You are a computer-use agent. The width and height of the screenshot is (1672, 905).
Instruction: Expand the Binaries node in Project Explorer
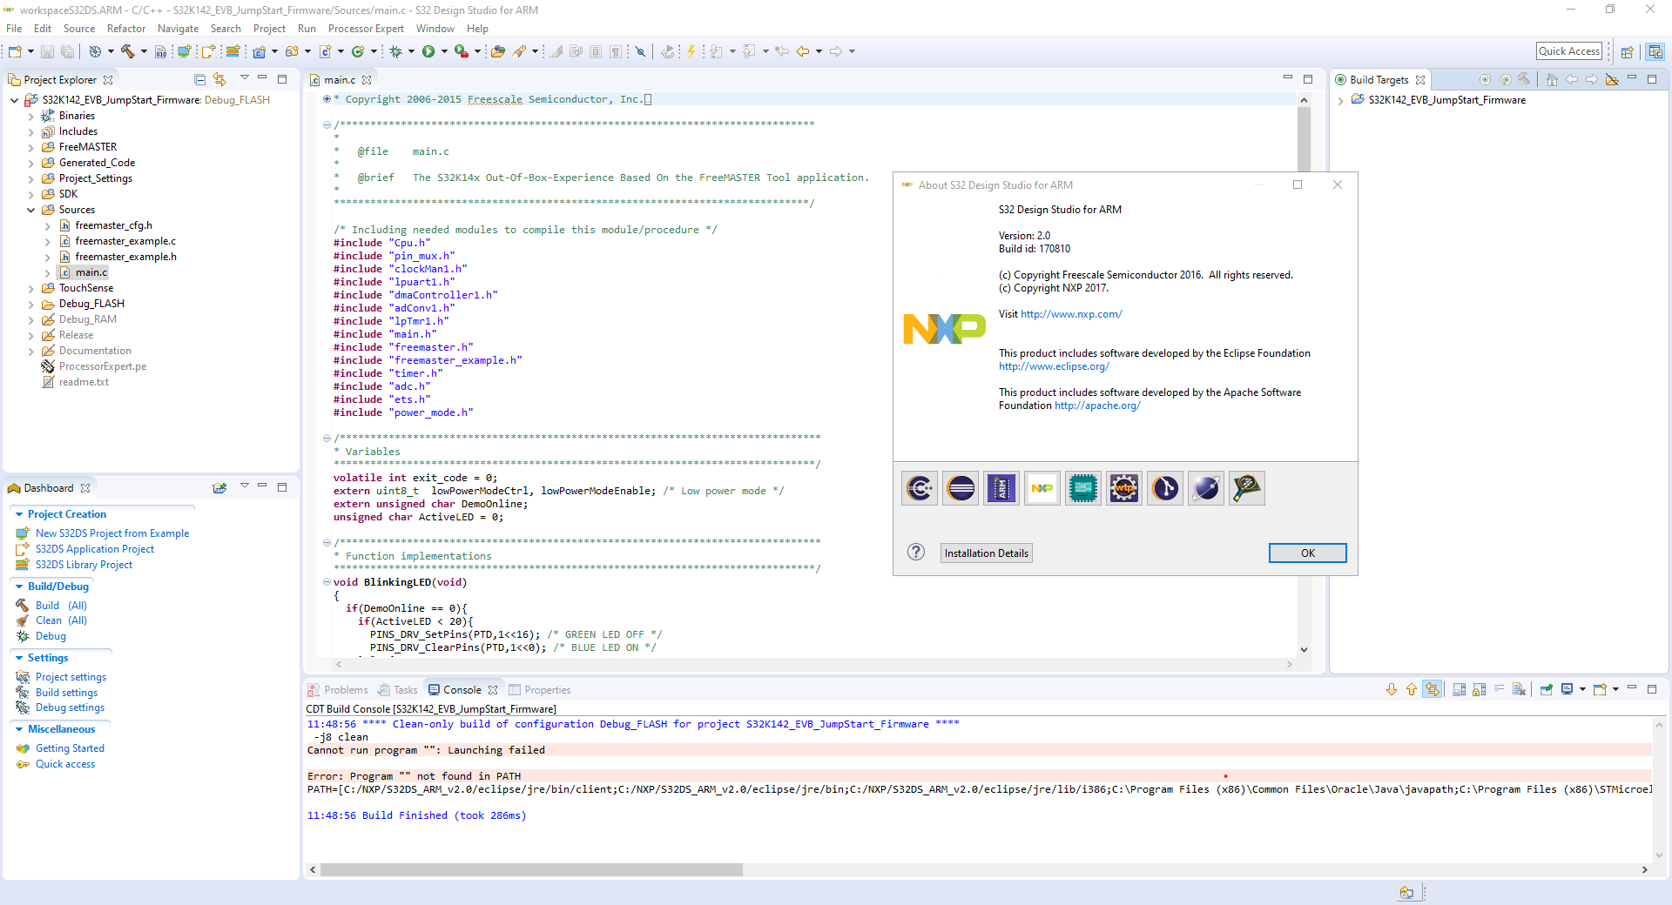[x=30, y=116]
